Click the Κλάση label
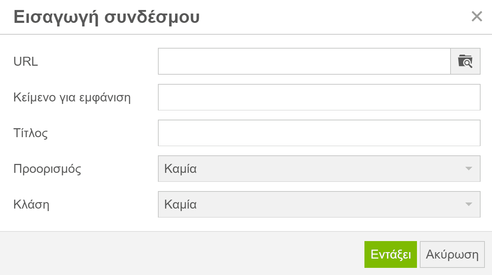This screenshot has width=492, height=275. tap(31, 205)
